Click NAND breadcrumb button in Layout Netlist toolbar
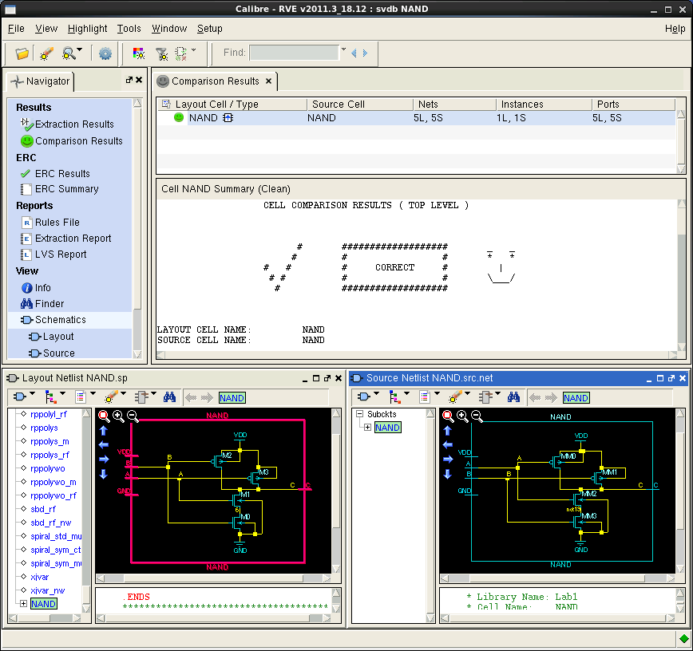The width and height of the screenshot is (693, 651). pyautogui.click(x=232, y=398)
